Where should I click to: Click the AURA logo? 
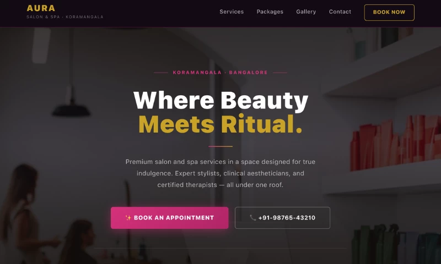coord(41,8)
